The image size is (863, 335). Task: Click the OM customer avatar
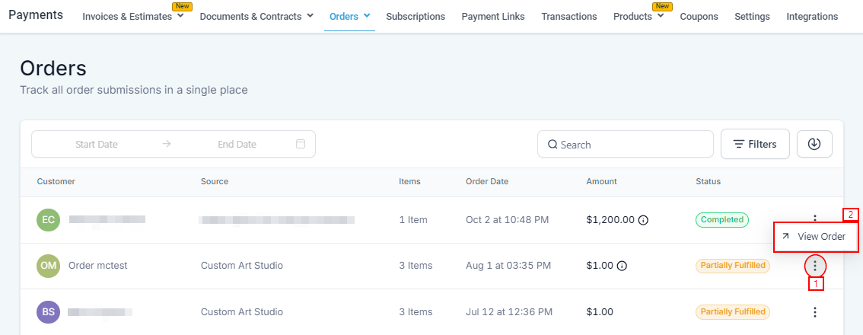(x=48, y=266)
